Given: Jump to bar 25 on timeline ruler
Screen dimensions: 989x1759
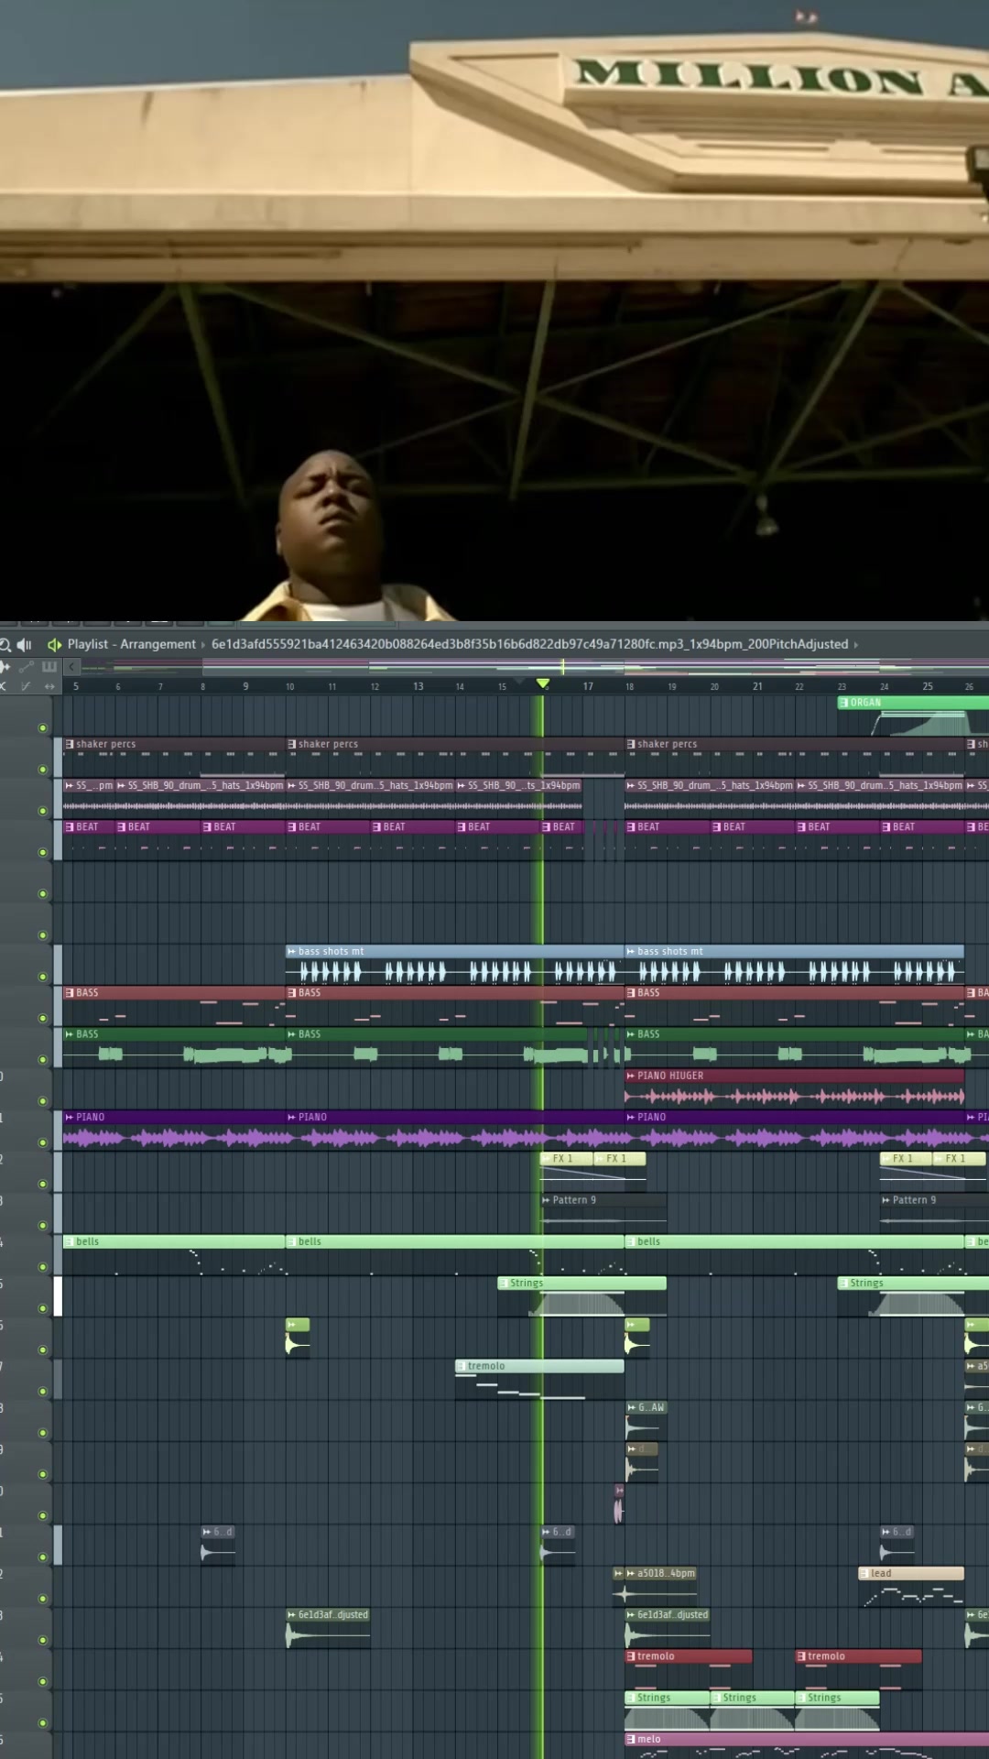Looking at the screenshot, I should (928, 686).
